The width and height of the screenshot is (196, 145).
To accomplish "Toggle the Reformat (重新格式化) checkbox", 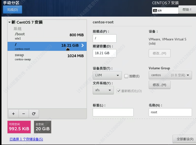I will click(x=118, y=91).
